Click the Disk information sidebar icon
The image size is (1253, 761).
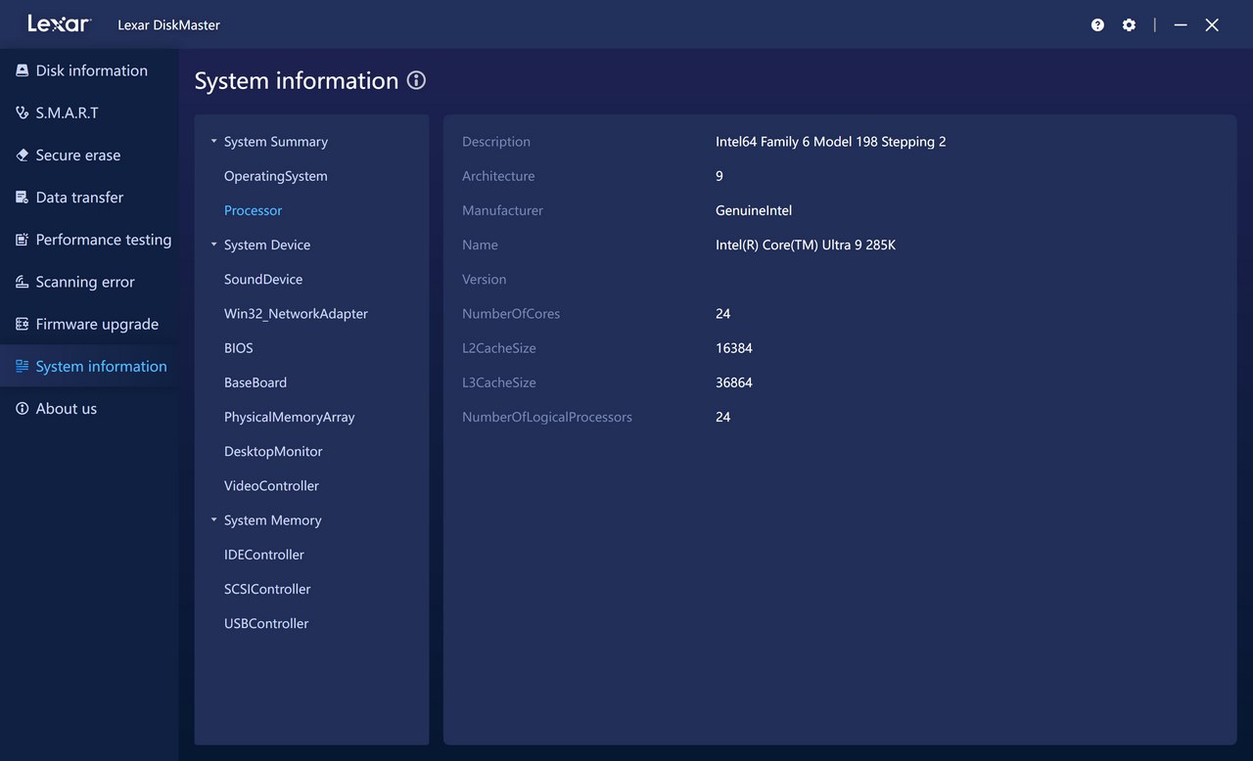22,70
